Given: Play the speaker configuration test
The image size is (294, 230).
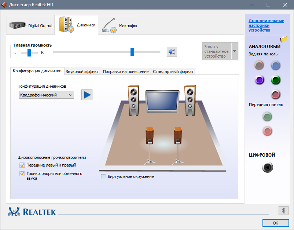Looking at the screenshot, I should point(87,95).
